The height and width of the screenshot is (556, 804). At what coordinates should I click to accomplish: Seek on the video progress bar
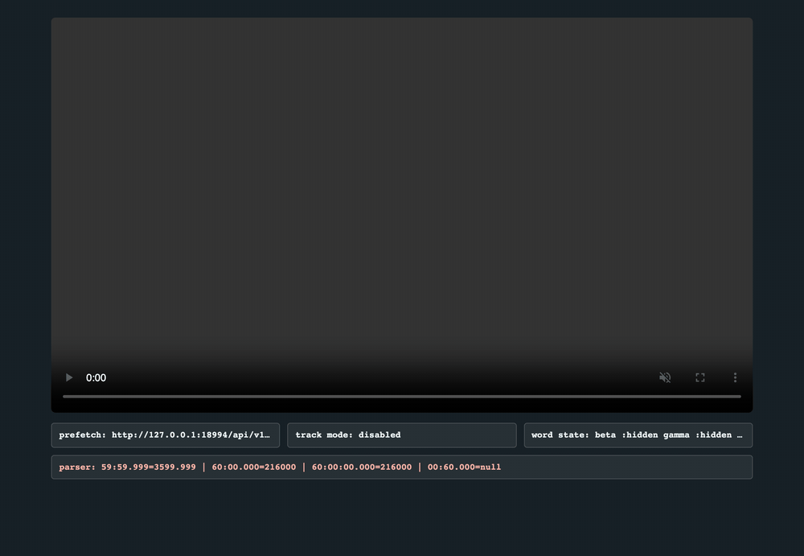402,397
